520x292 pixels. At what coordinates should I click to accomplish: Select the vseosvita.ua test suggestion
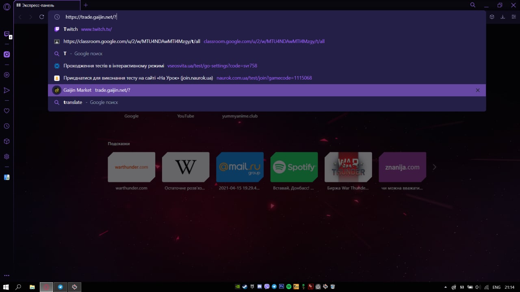coord(267,66)
